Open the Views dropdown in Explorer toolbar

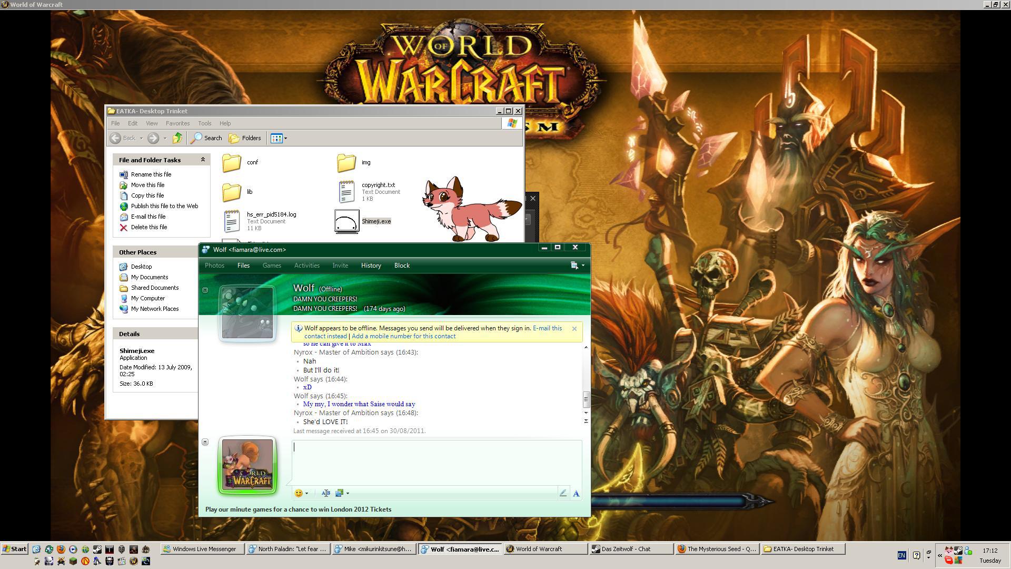click(x=279, y=138)
